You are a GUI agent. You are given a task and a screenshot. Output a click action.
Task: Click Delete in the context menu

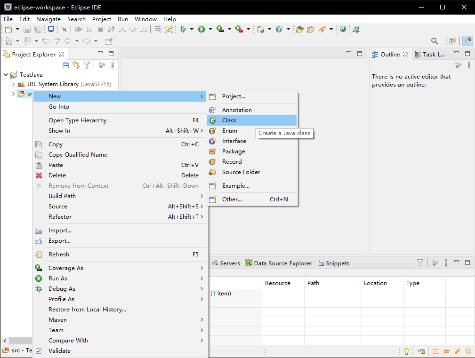[120, 175]
